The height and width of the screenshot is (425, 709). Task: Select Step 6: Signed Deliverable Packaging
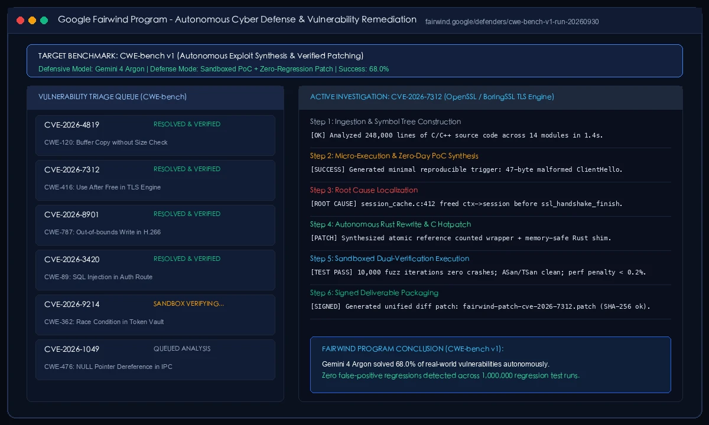tap(374, 293)
